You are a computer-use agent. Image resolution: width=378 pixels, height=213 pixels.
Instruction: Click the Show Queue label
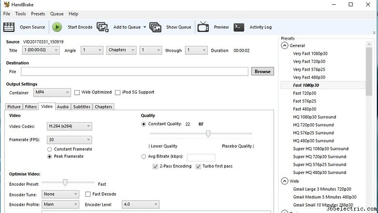pos(178,27)
